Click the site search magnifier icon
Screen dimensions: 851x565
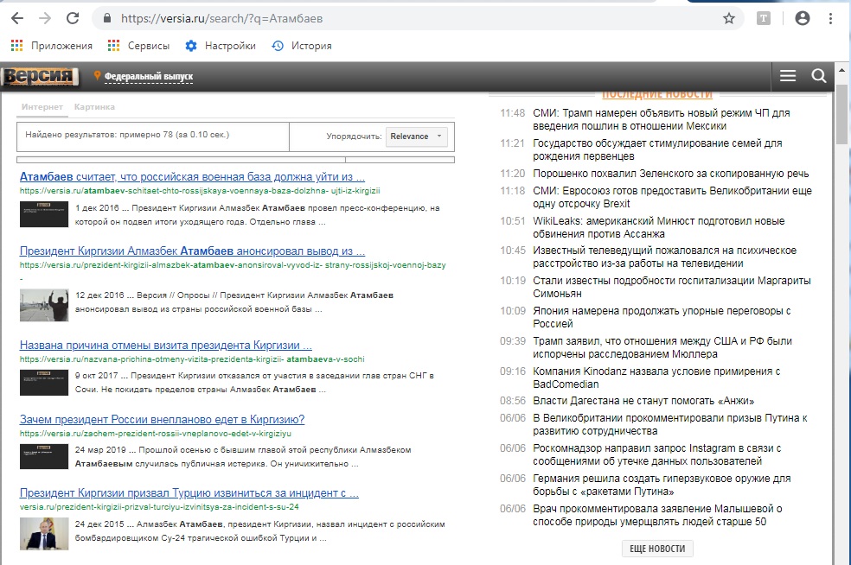coord(818,76)
